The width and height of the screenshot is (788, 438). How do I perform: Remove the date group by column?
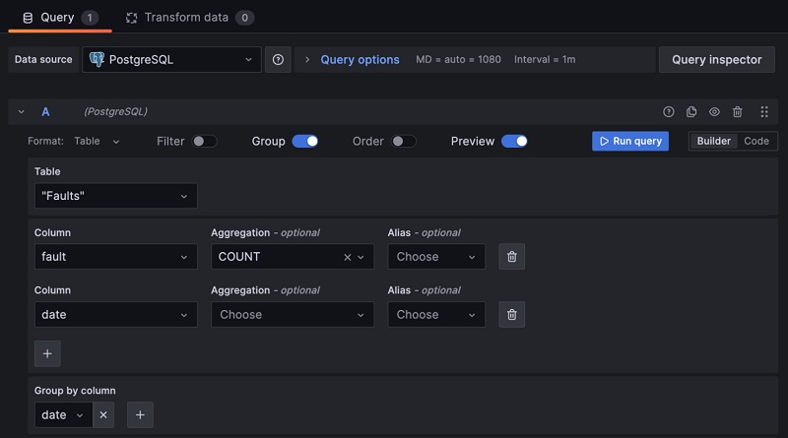point(103,415)
